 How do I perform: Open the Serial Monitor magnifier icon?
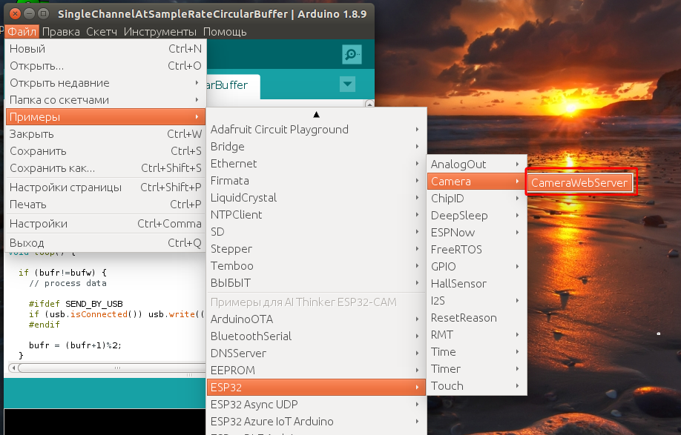click(x=352, y=55)
